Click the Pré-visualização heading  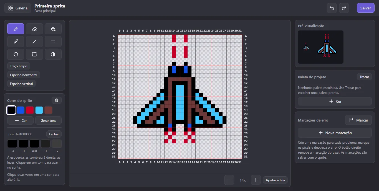[311, 26]
